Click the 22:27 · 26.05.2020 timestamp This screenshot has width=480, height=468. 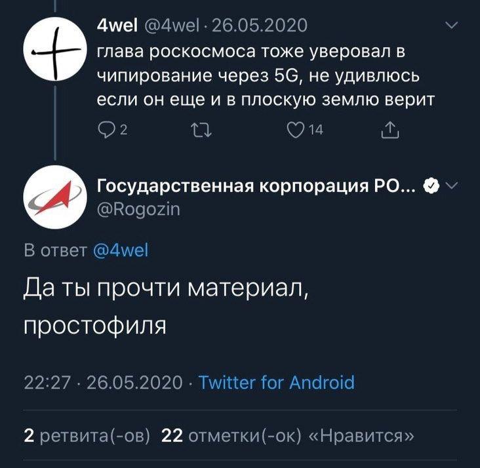pyautogui.click(x=103, y=382)
